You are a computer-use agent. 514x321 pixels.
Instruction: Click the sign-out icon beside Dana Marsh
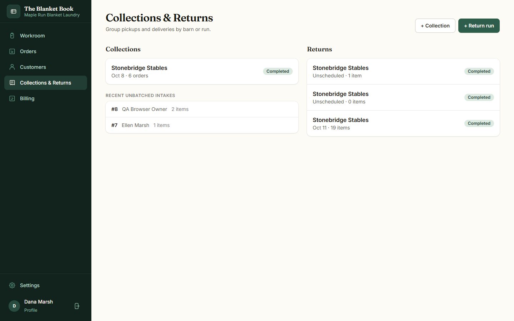click(x=77, y=306)
